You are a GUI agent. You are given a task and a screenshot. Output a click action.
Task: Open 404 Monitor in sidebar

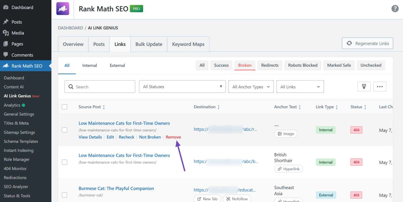coord(15,169)
